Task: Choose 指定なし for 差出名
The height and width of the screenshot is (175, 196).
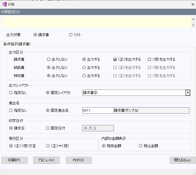Action: [18, 110]
